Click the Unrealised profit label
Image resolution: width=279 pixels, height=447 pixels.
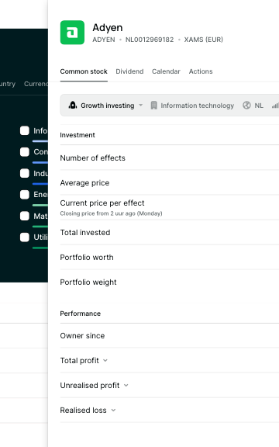point(90,385)
